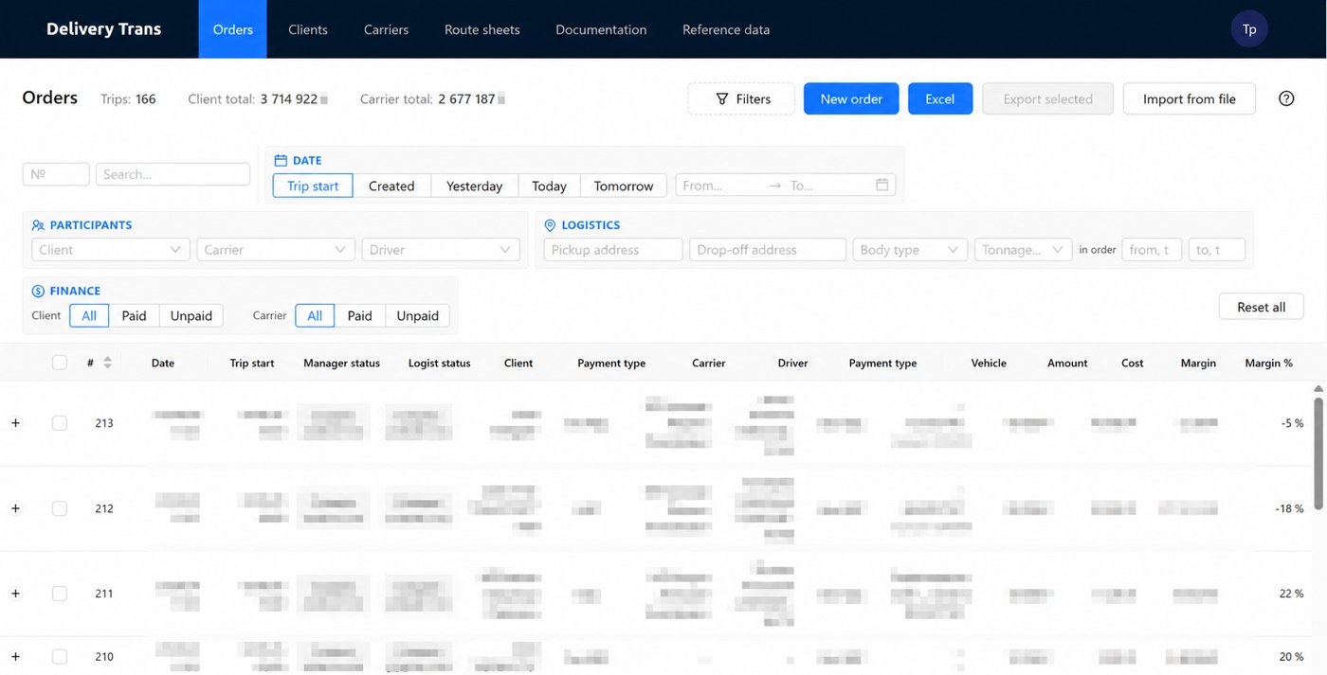Click the table vertical scrollbar thumb
Viewport: 1327px width, 675px height.
pyautogui.click(x=1318, y=454)
